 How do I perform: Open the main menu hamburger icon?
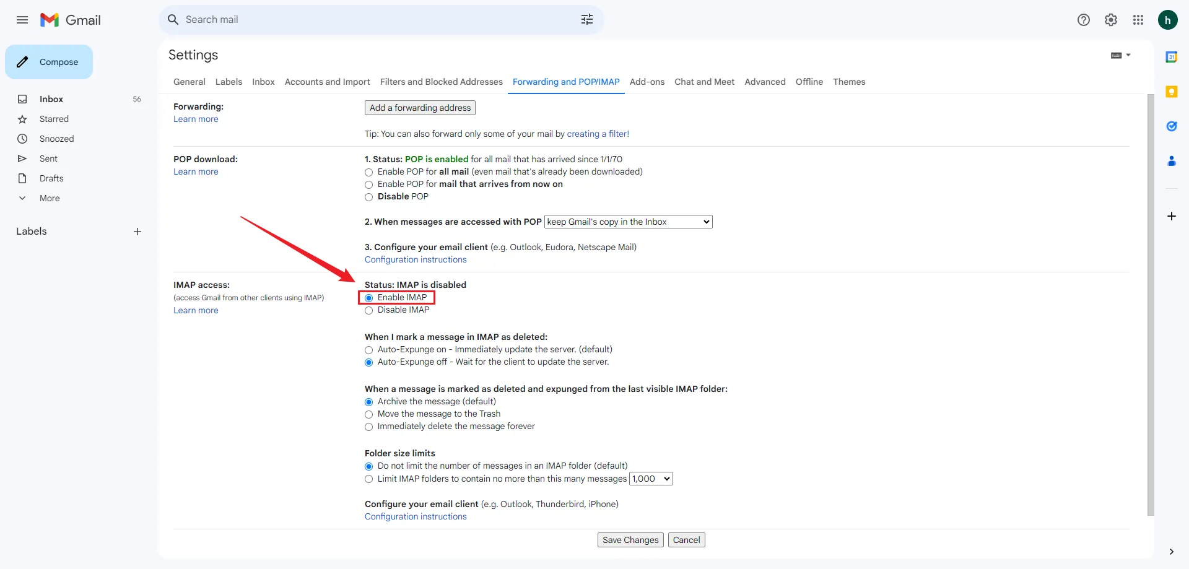coord(22,20)
